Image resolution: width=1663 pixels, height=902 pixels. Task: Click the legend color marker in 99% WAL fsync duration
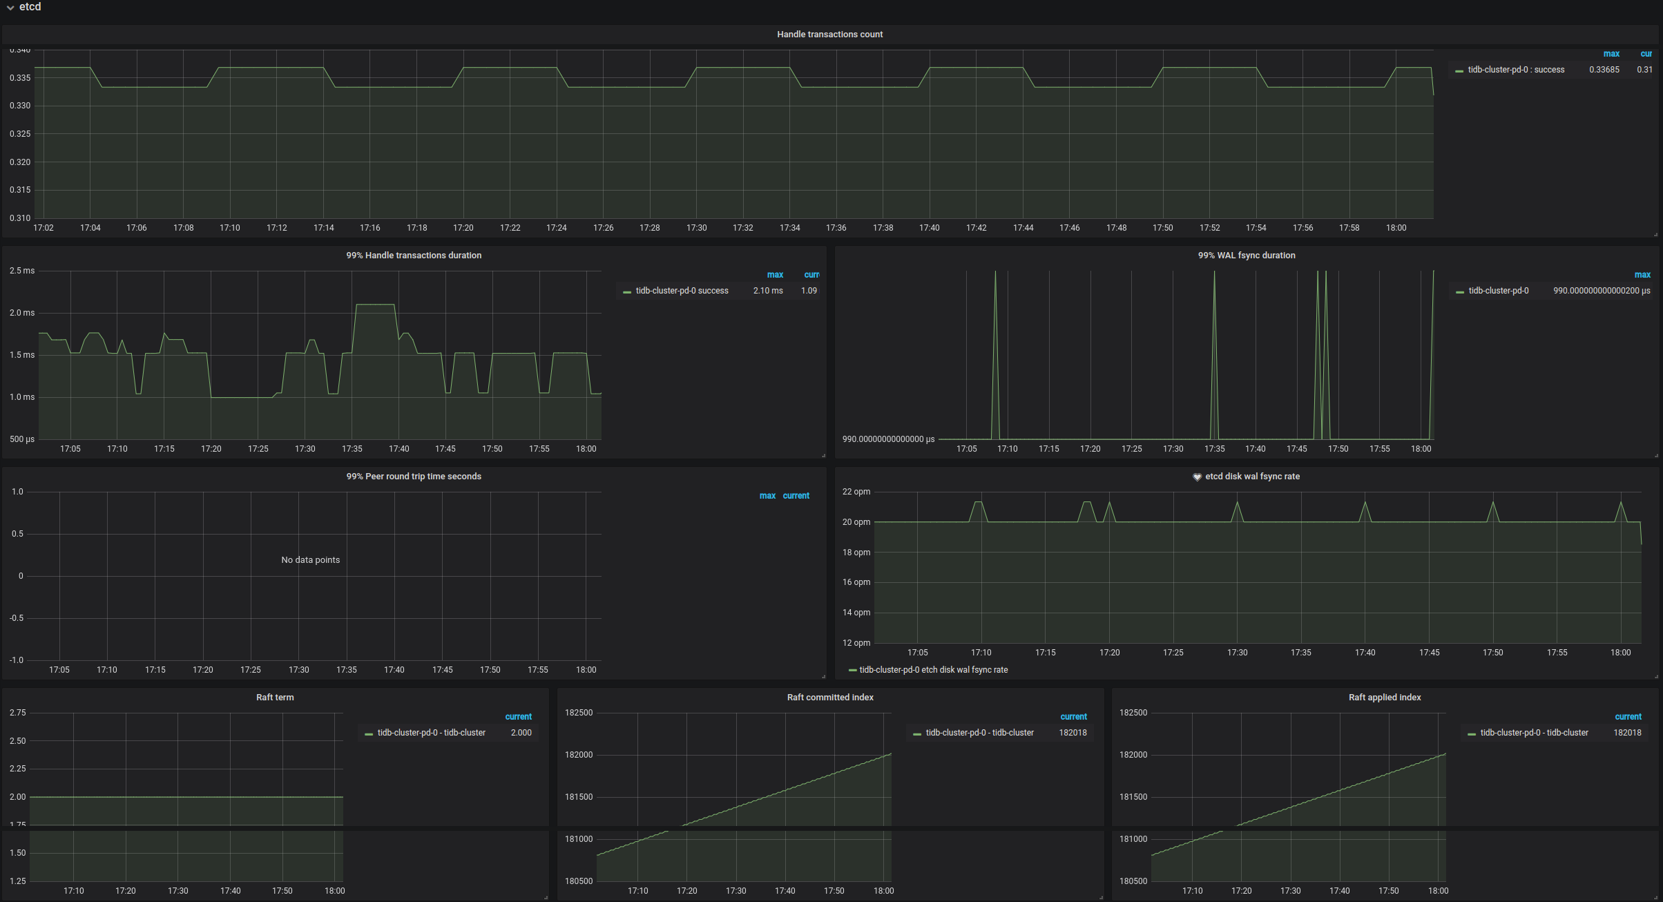click(x=1461, y=291)
